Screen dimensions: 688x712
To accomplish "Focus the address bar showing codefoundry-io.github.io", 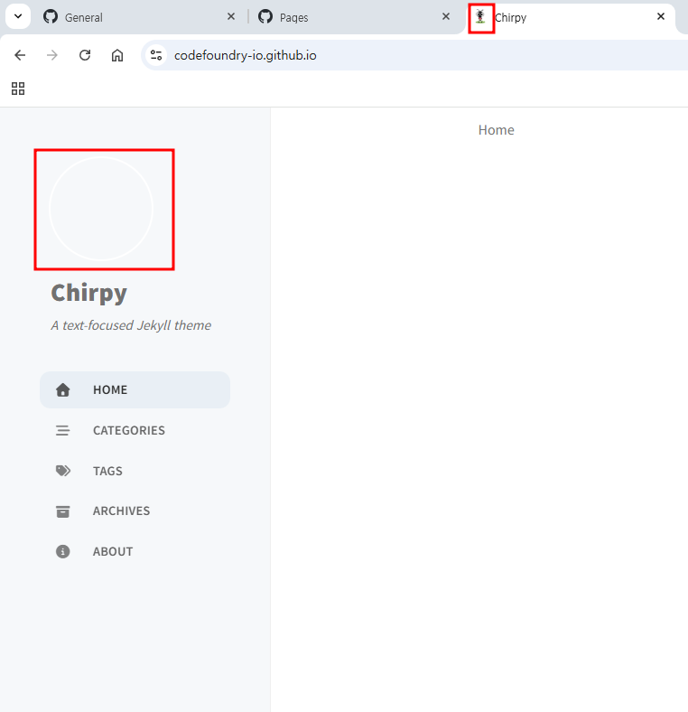I will (x=414, y=55).
